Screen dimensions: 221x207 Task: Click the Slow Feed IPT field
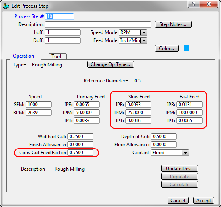138,121
